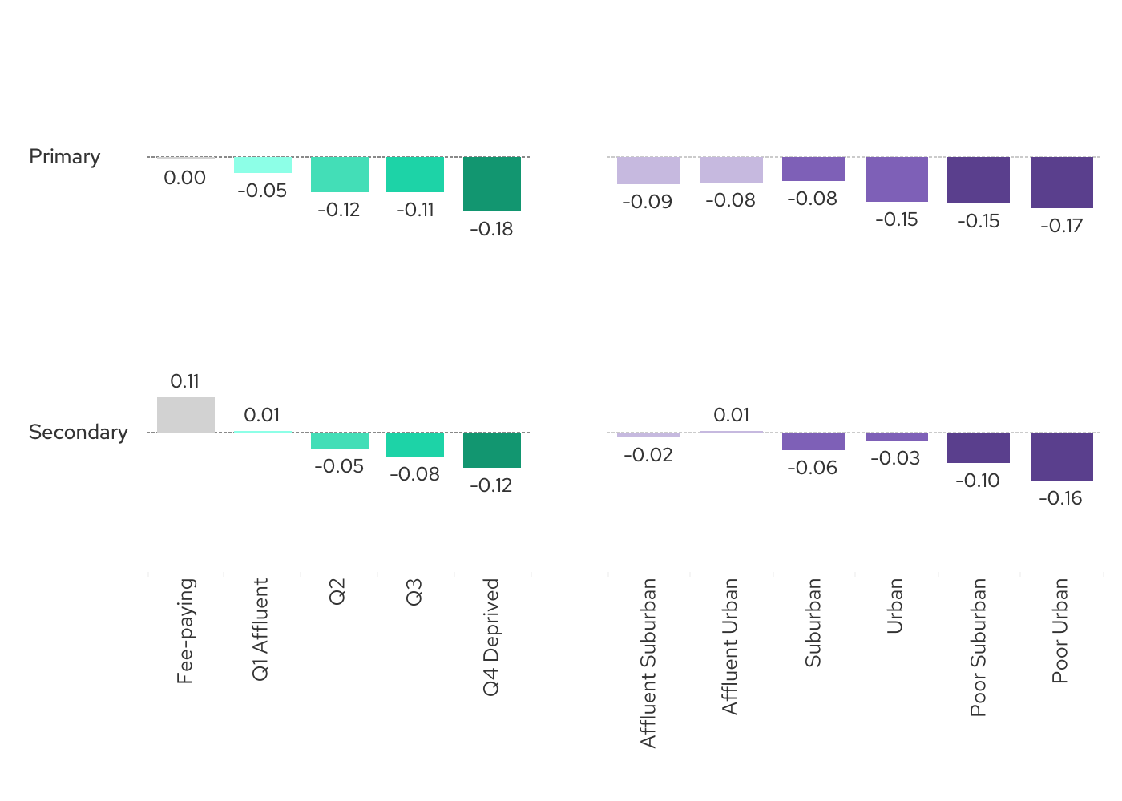Click the Poor Suburban axis label
Screen dimensions: 1122x801
click(979, 647)
